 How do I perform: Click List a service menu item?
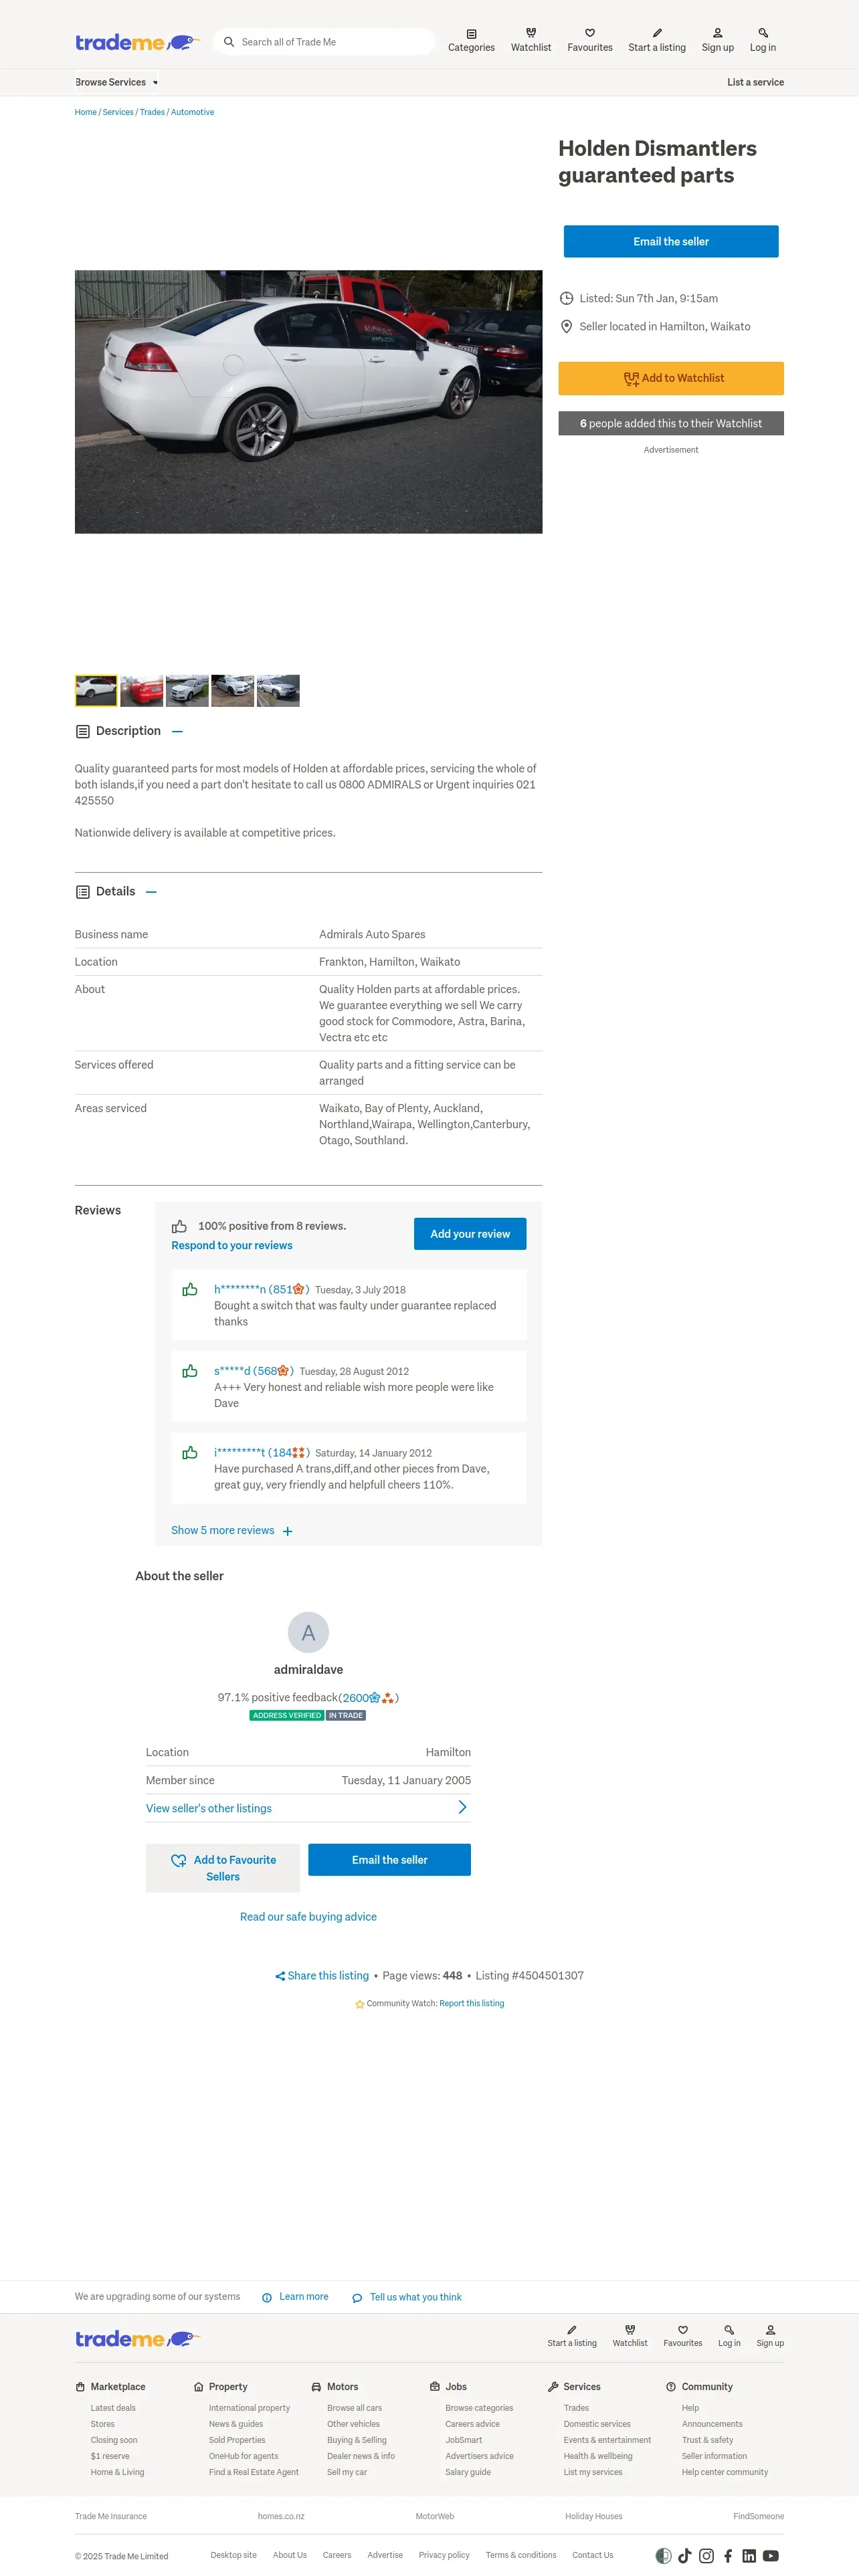click(755, 82)
